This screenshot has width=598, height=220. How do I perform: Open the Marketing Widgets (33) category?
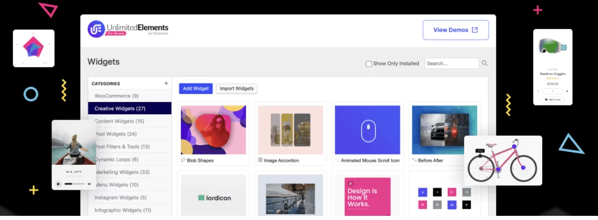(122, 172)
